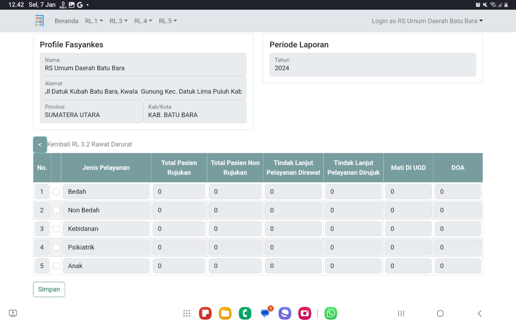Screen dimensions: 516x323
Task: Expand the RL.5 dropdown menu
Action: tap(168, 21)
